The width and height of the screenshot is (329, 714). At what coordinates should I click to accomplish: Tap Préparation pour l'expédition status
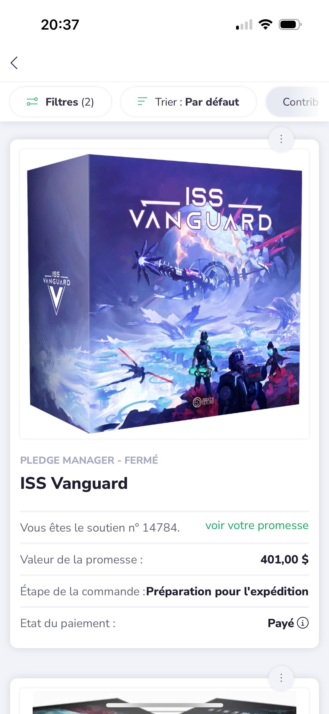pos(227,591)
